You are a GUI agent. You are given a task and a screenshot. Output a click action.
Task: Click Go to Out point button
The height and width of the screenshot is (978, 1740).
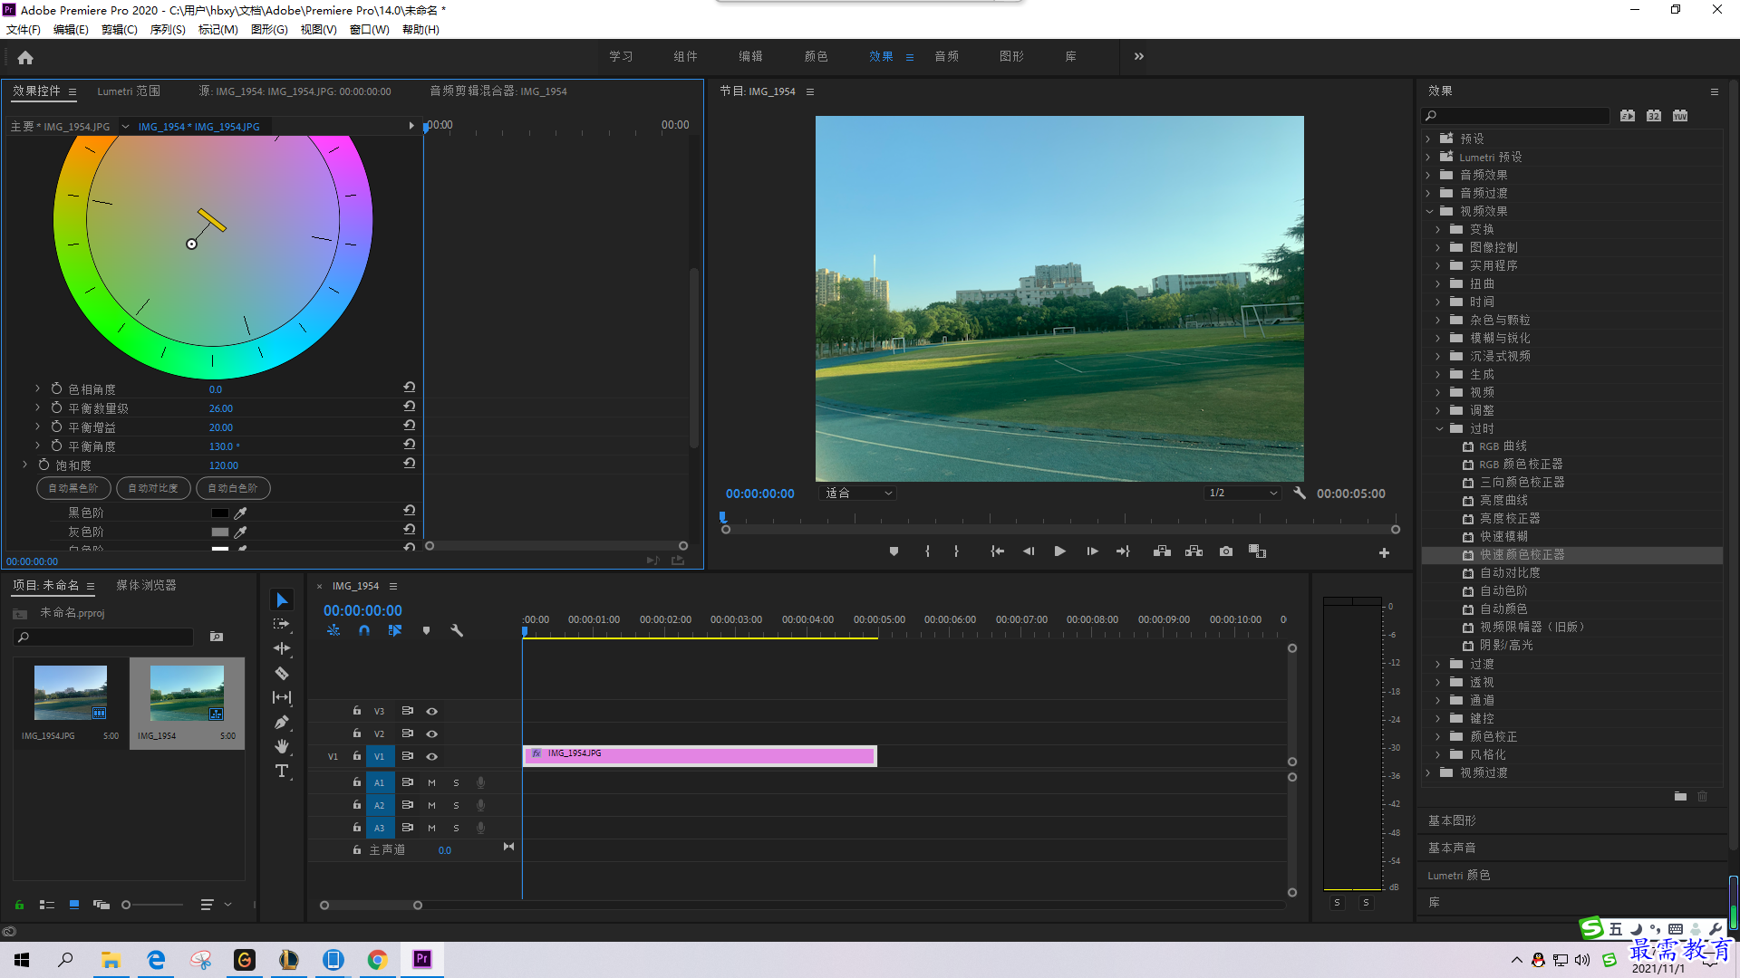tap(1123, 551)
